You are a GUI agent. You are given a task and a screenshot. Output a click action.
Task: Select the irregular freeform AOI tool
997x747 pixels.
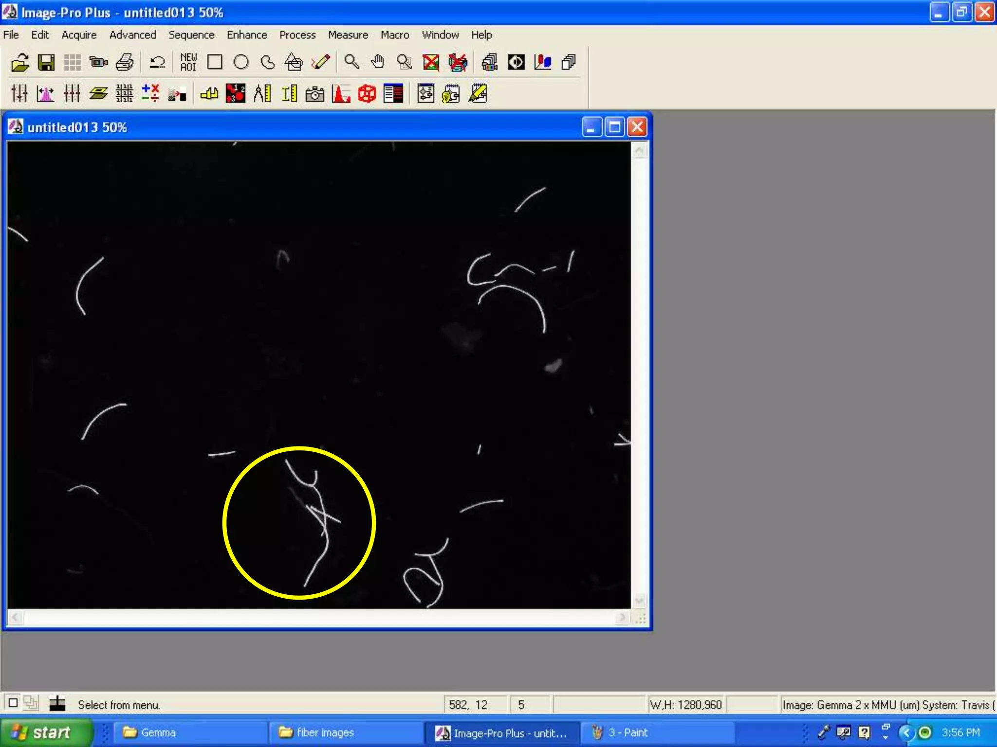267,62
